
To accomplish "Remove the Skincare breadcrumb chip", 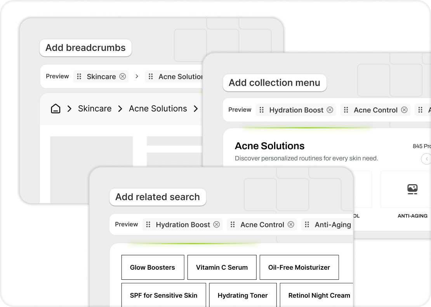I will (x=123, y=77).
